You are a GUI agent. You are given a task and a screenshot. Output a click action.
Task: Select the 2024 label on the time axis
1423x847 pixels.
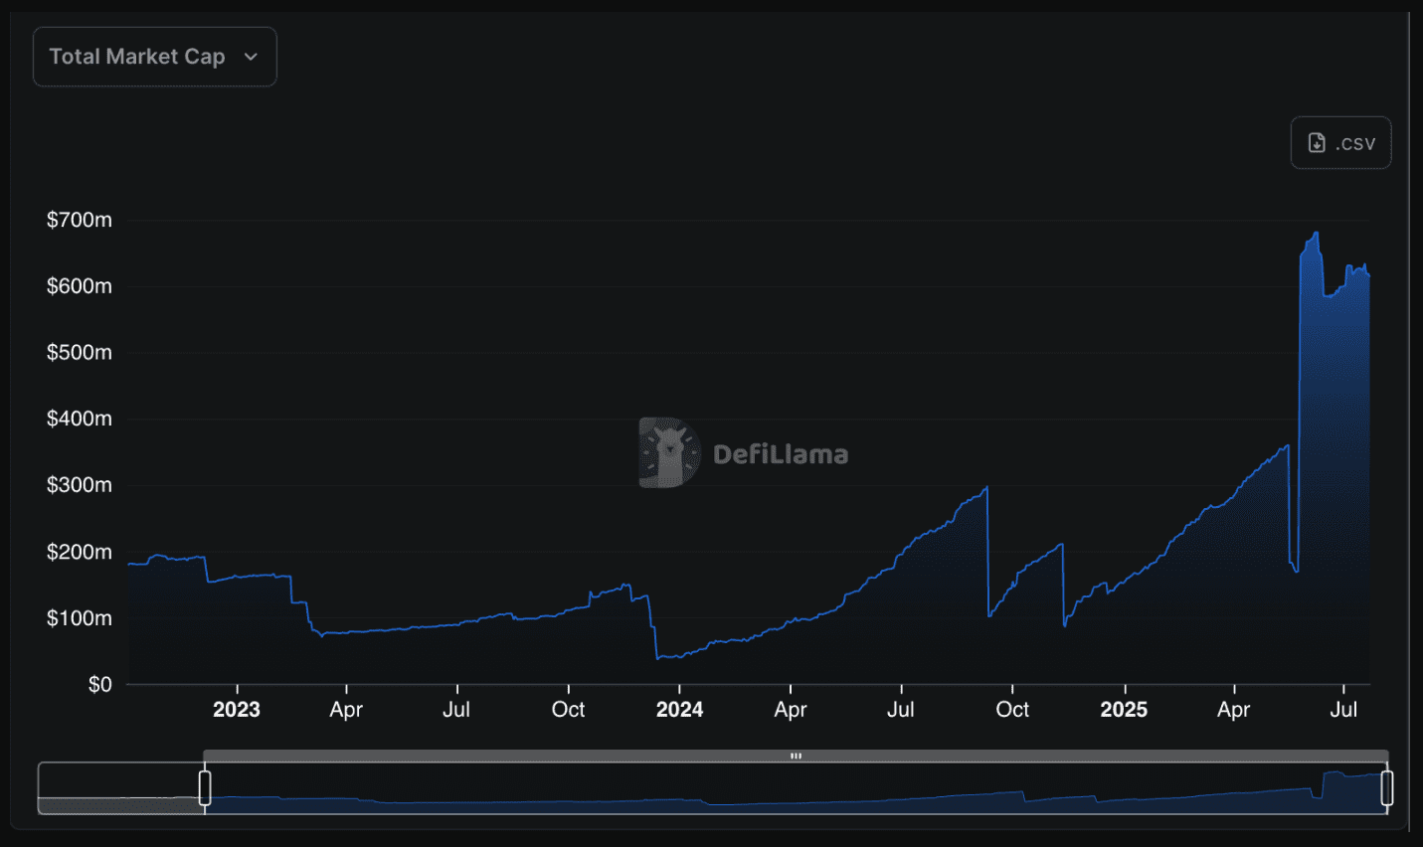(679, 710)
